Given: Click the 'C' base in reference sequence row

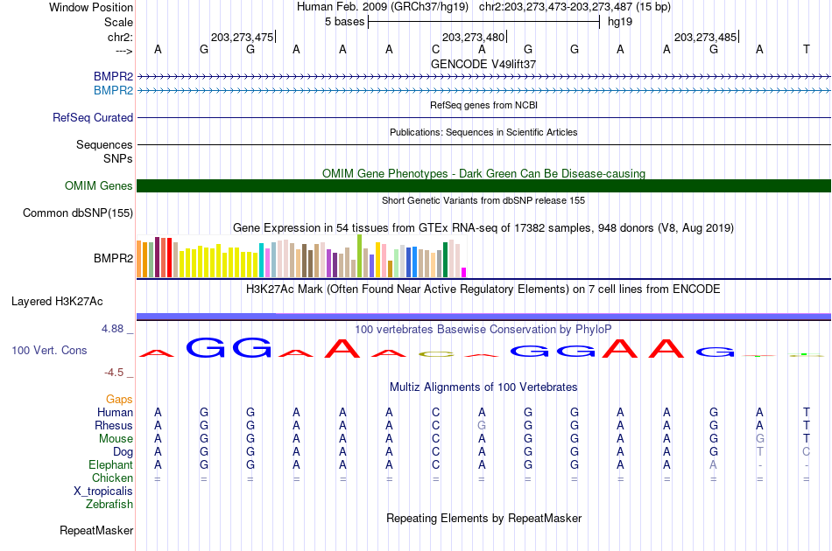Looking at the screenshot, I should pos(435,49).
